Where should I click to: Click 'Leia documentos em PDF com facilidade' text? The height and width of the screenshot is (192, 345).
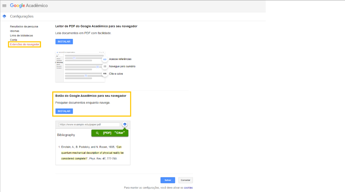tap(83, 33)
